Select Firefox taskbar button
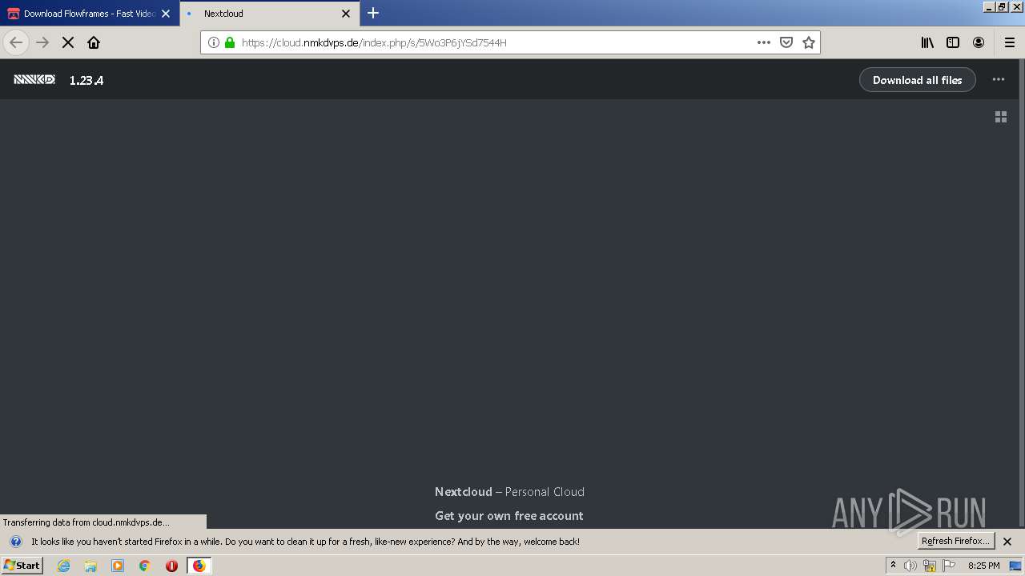This screenshot has height=576, width=1025. [x=199, y=566]
